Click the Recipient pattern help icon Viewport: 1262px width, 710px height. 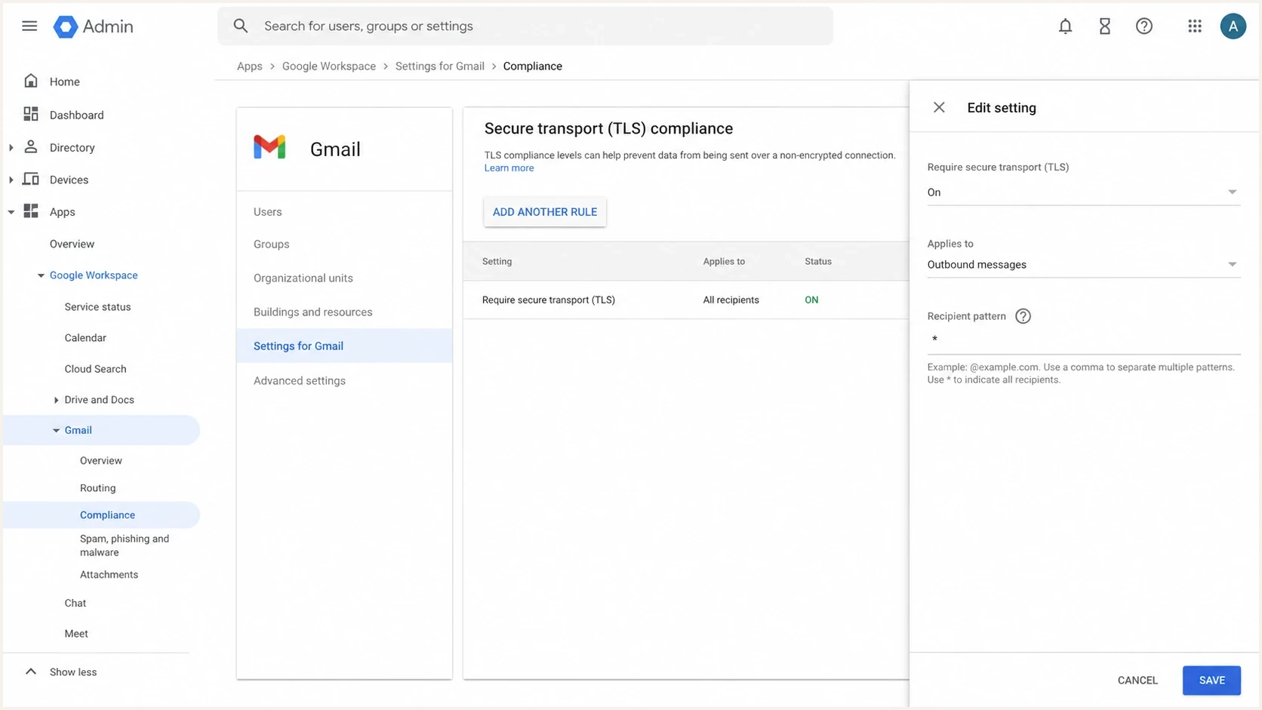coord(1023,316)
